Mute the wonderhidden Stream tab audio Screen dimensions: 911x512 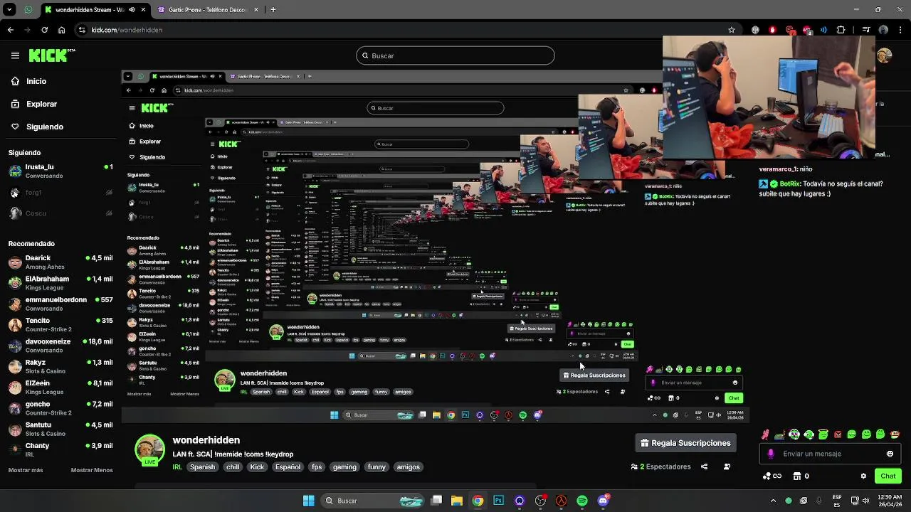[x=132, y=10]
